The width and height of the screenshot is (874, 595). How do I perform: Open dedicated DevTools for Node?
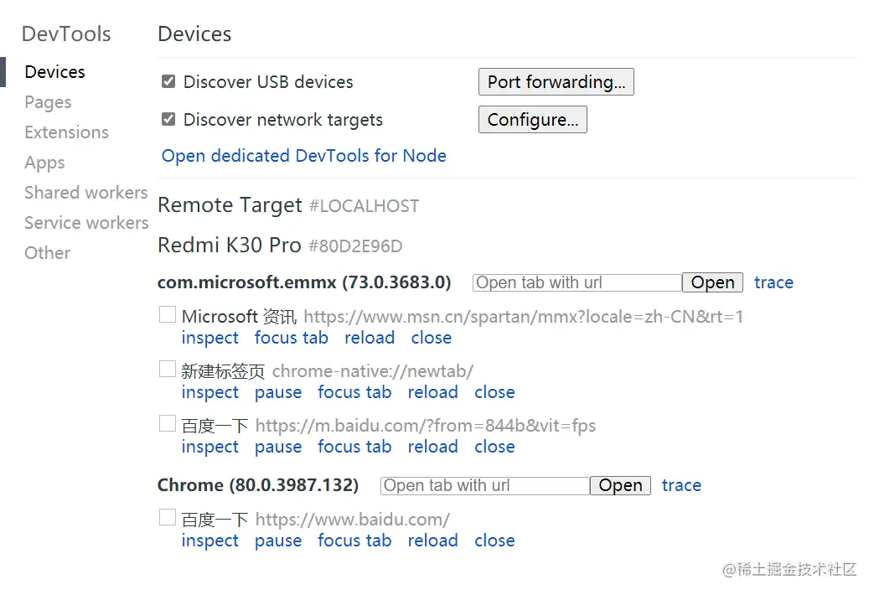point(304,156)
